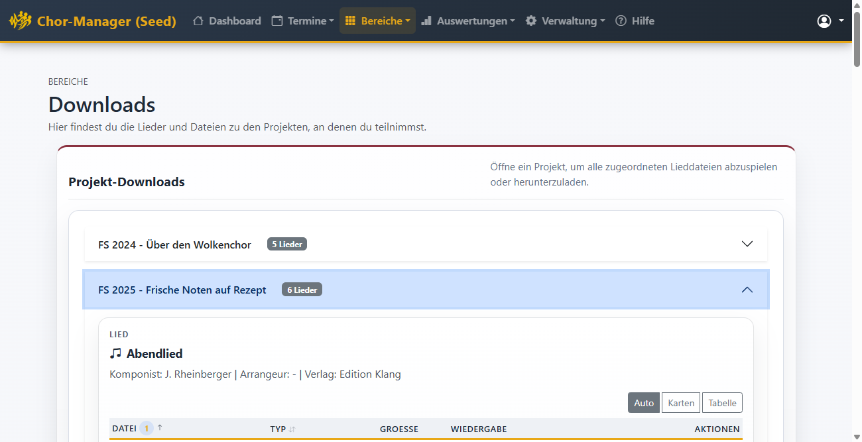Collapse FS 2025 - Frische Noten auf Rezept

point(426,290)
